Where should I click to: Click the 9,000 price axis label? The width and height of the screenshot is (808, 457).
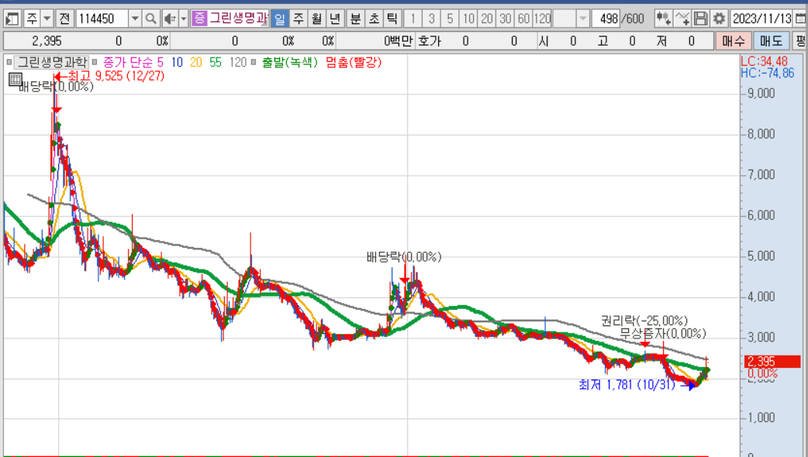point(761,94)
